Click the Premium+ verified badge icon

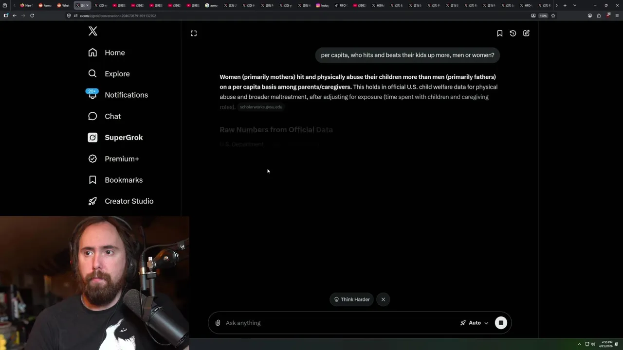92,158
